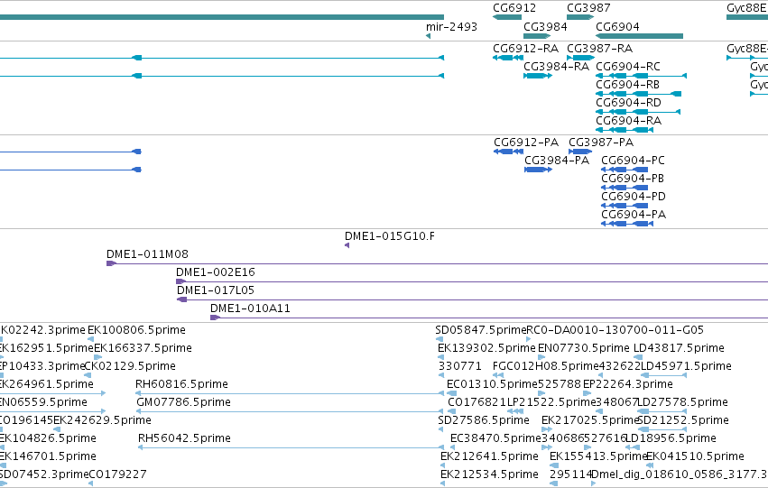The image size is (768, 488).
Task: Click the mir-2493 label
Action: [x=451, y=26]
